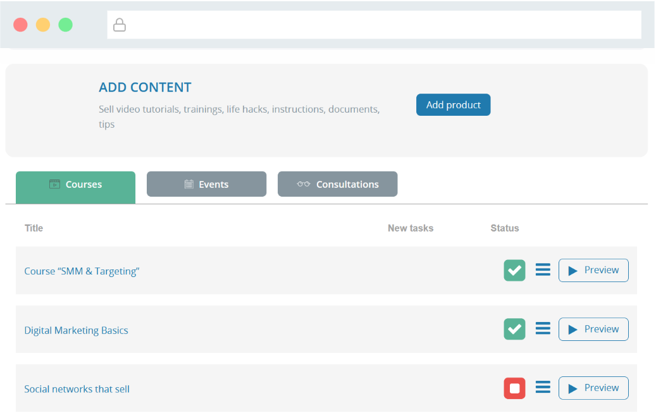Click the browser address bar field
The height and width of the screenshot is (420, 656).
(380, 25)
